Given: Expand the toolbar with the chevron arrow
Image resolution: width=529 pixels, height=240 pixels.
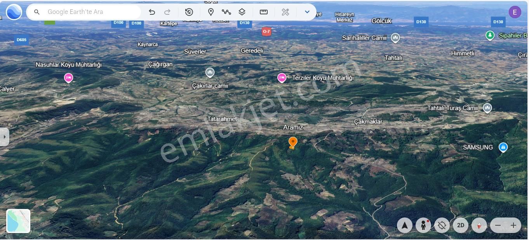Looking at the screenshot, I should pos(307,12).
